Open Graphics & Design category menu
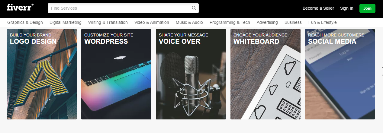Screen dimensions: 383x133 pos(25,22)
